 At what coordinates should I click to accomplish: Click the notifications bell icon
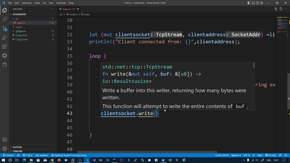point(286,155)
